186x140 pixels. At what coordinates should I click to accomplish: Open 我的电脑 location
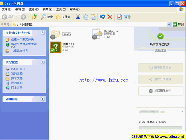tap(17, 83)
